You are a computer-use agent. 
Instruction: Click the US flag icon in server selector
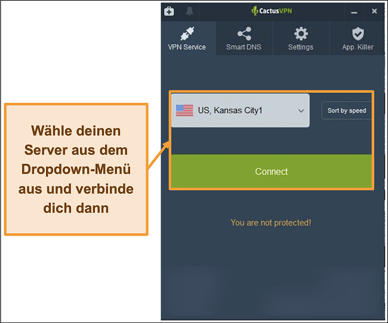[x=184, y=110]
